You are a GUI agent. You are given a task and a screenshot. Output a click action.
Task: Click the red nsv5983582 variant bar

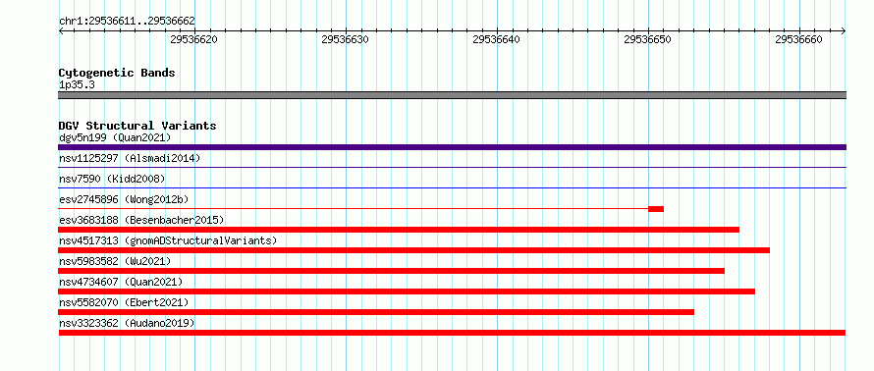click(x=391, y=271)
